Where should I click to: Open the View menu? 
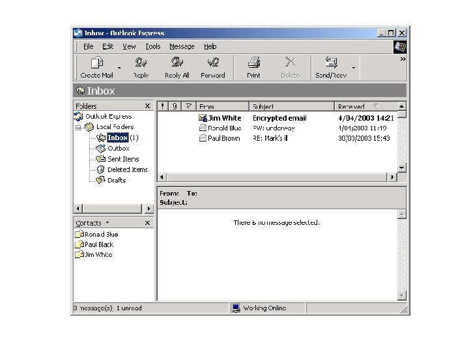click(129, 46)
